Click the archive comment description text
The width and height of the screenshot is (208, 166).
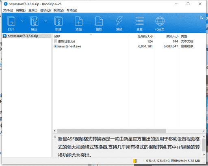[129, 147]
